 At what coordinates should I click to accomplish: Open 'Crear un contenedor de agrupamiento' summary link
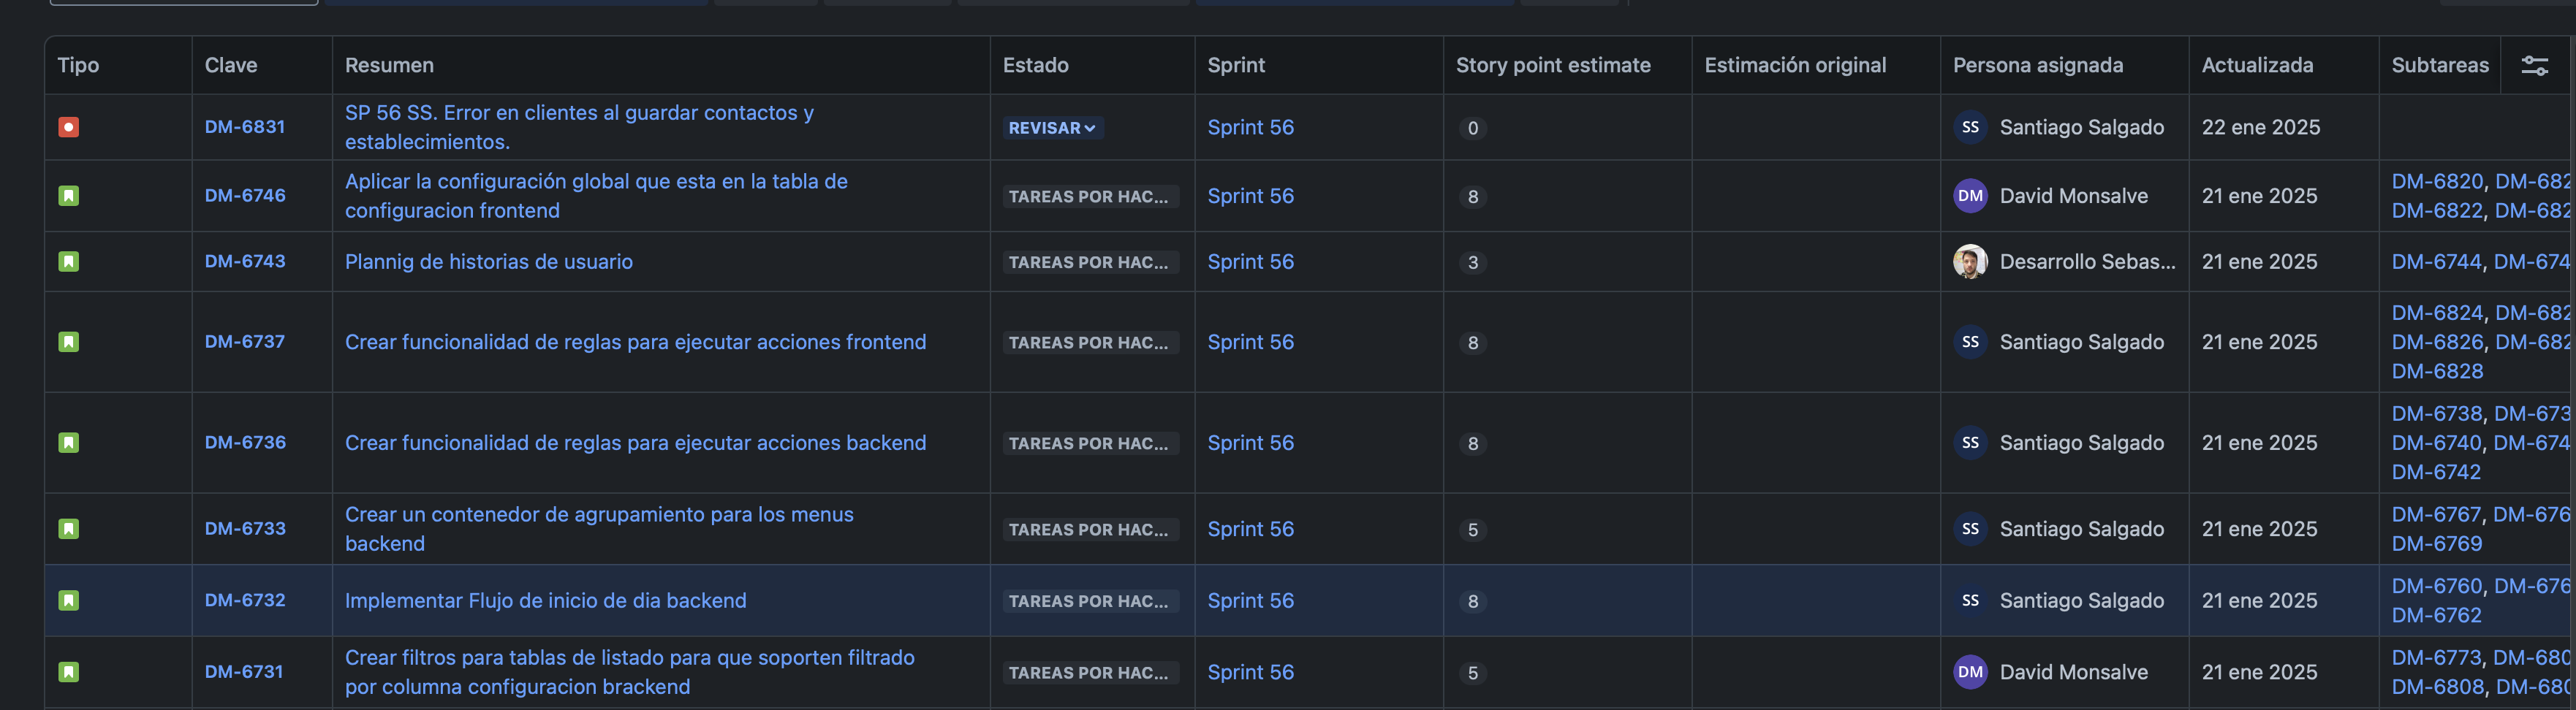coord(599,530)
